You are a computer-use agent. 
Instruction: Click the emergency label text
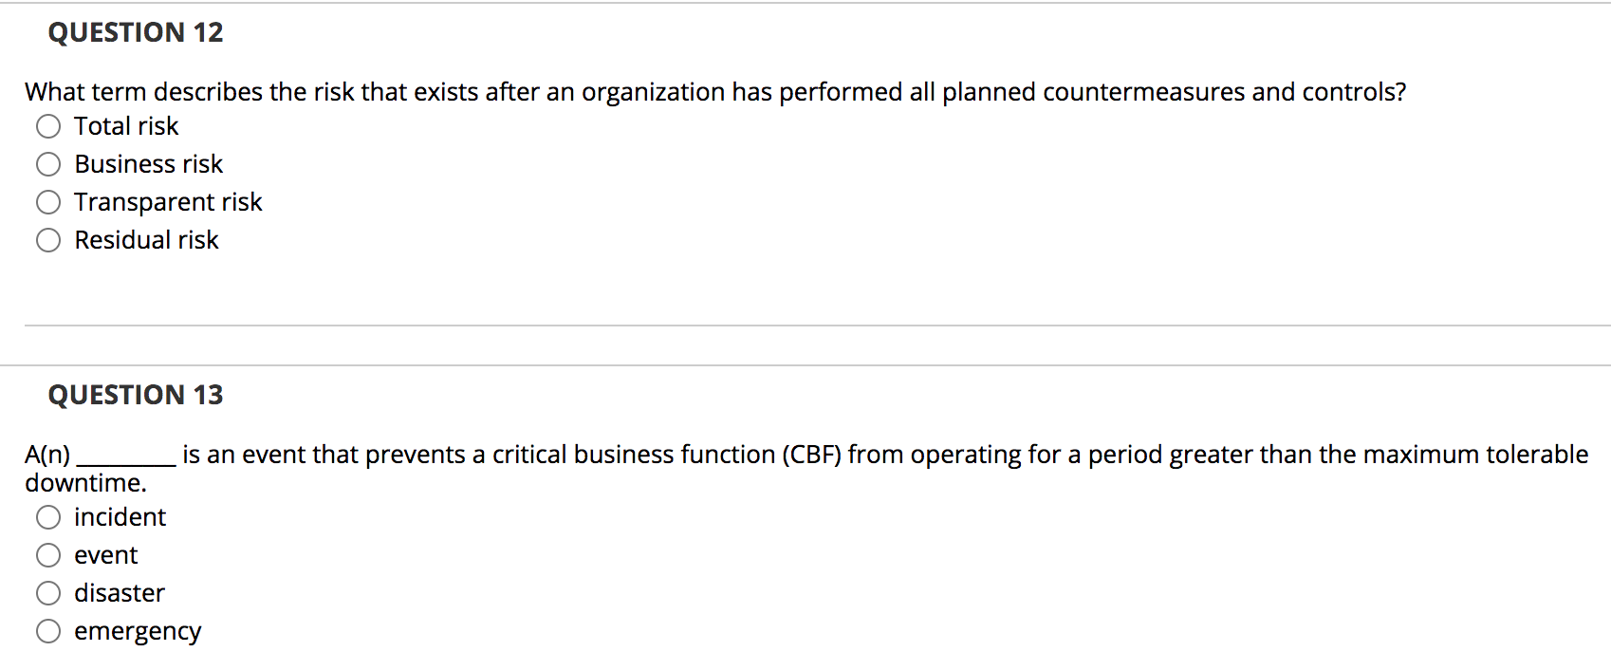(138, 630)
